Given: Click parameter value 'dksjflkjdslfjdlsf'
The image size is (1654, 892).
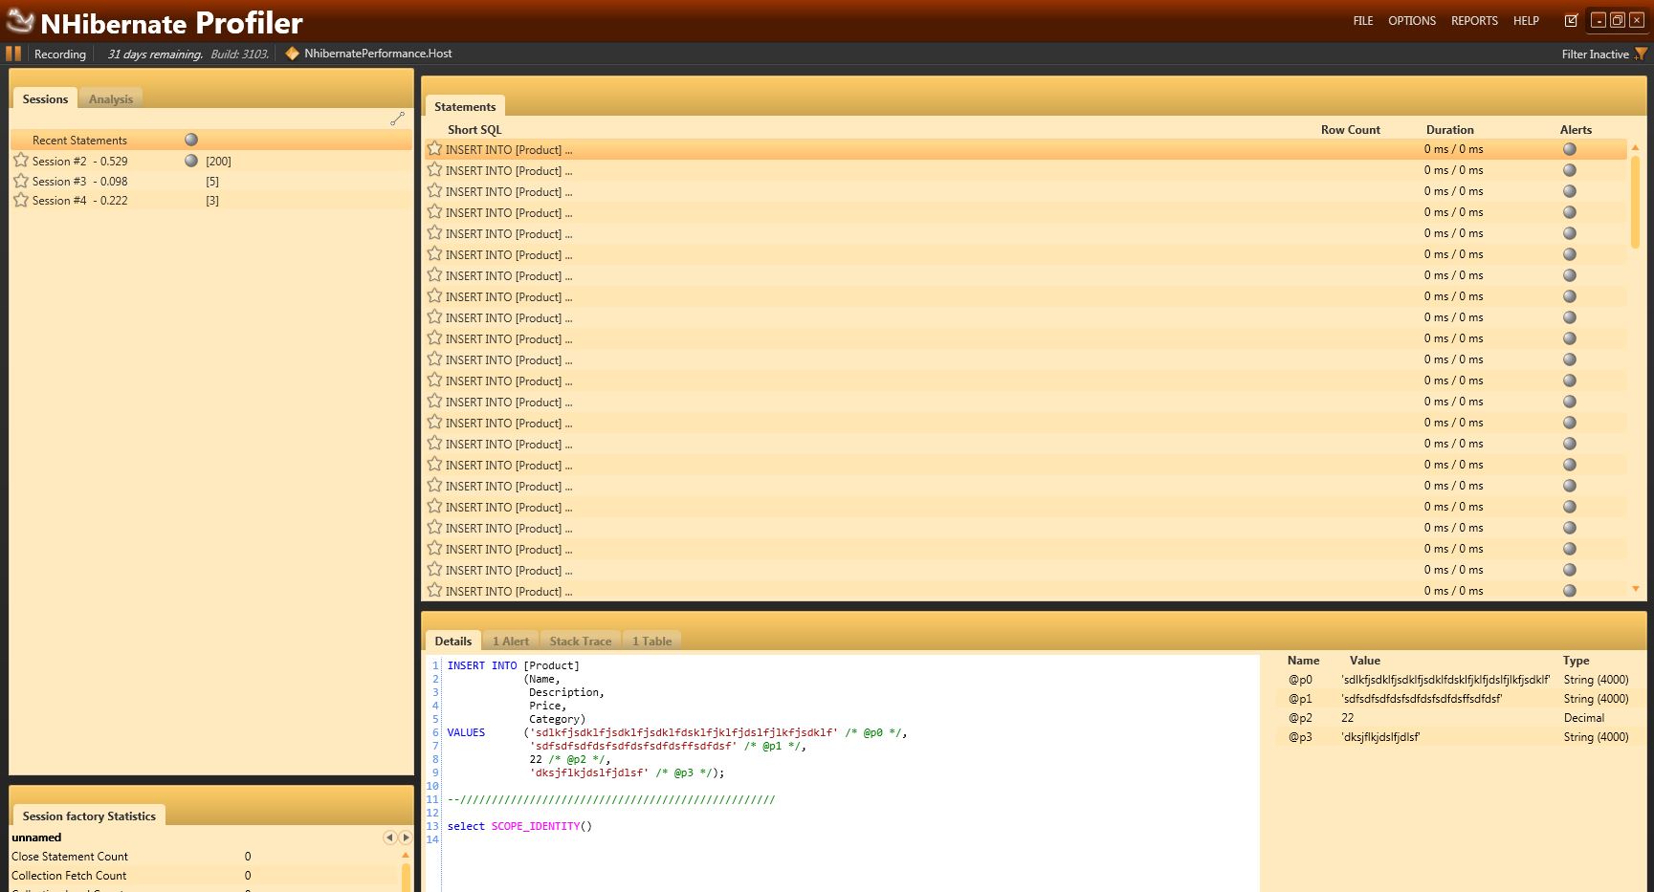Looking at the screenshot, I should 1380,737.
